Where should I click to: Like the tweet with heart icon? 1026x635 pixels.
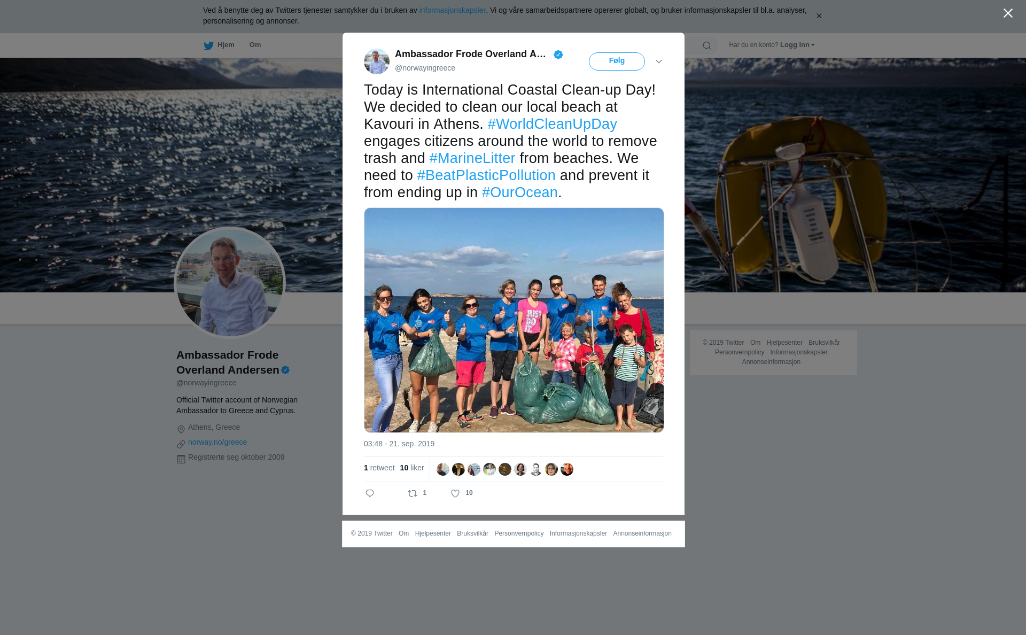pyautogui.click(x=455, y=493)
